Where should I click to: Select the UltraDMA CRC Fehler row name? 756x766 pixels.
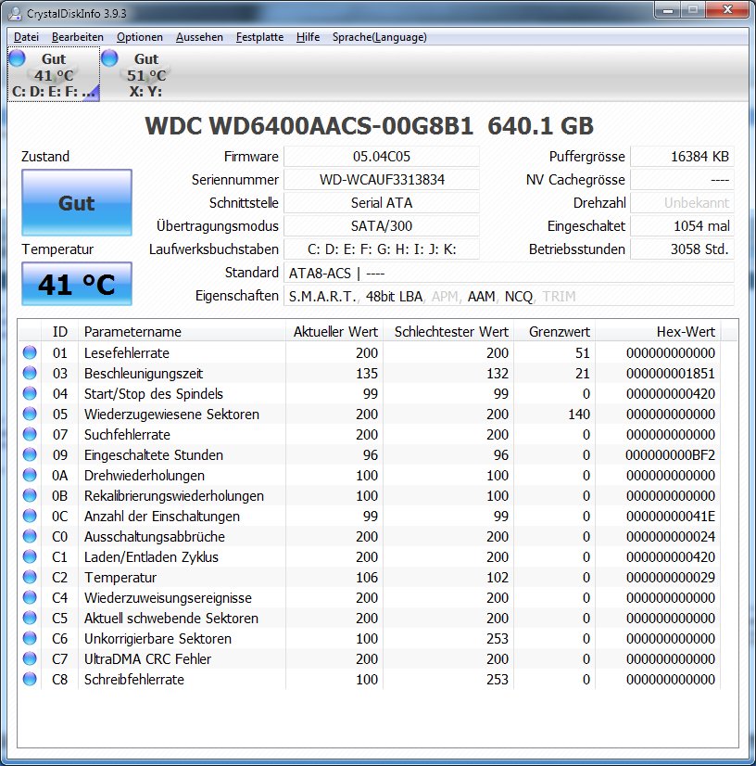(x=147, y=659)
